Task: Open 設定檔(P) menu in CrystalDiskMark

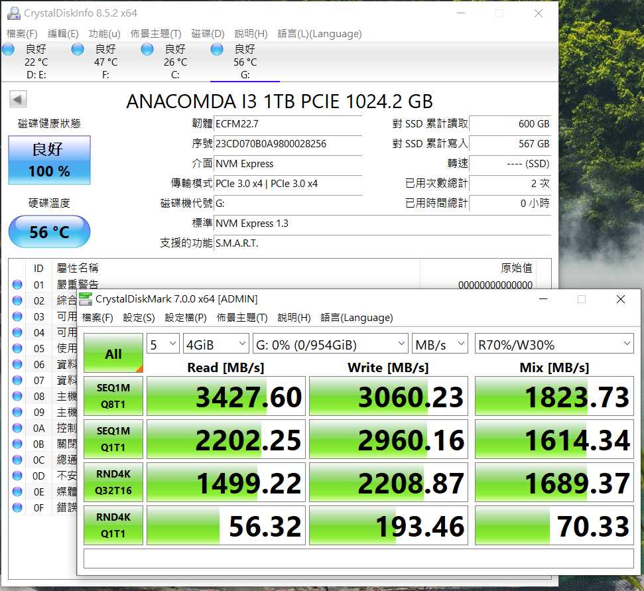Action: pos(186,318)
